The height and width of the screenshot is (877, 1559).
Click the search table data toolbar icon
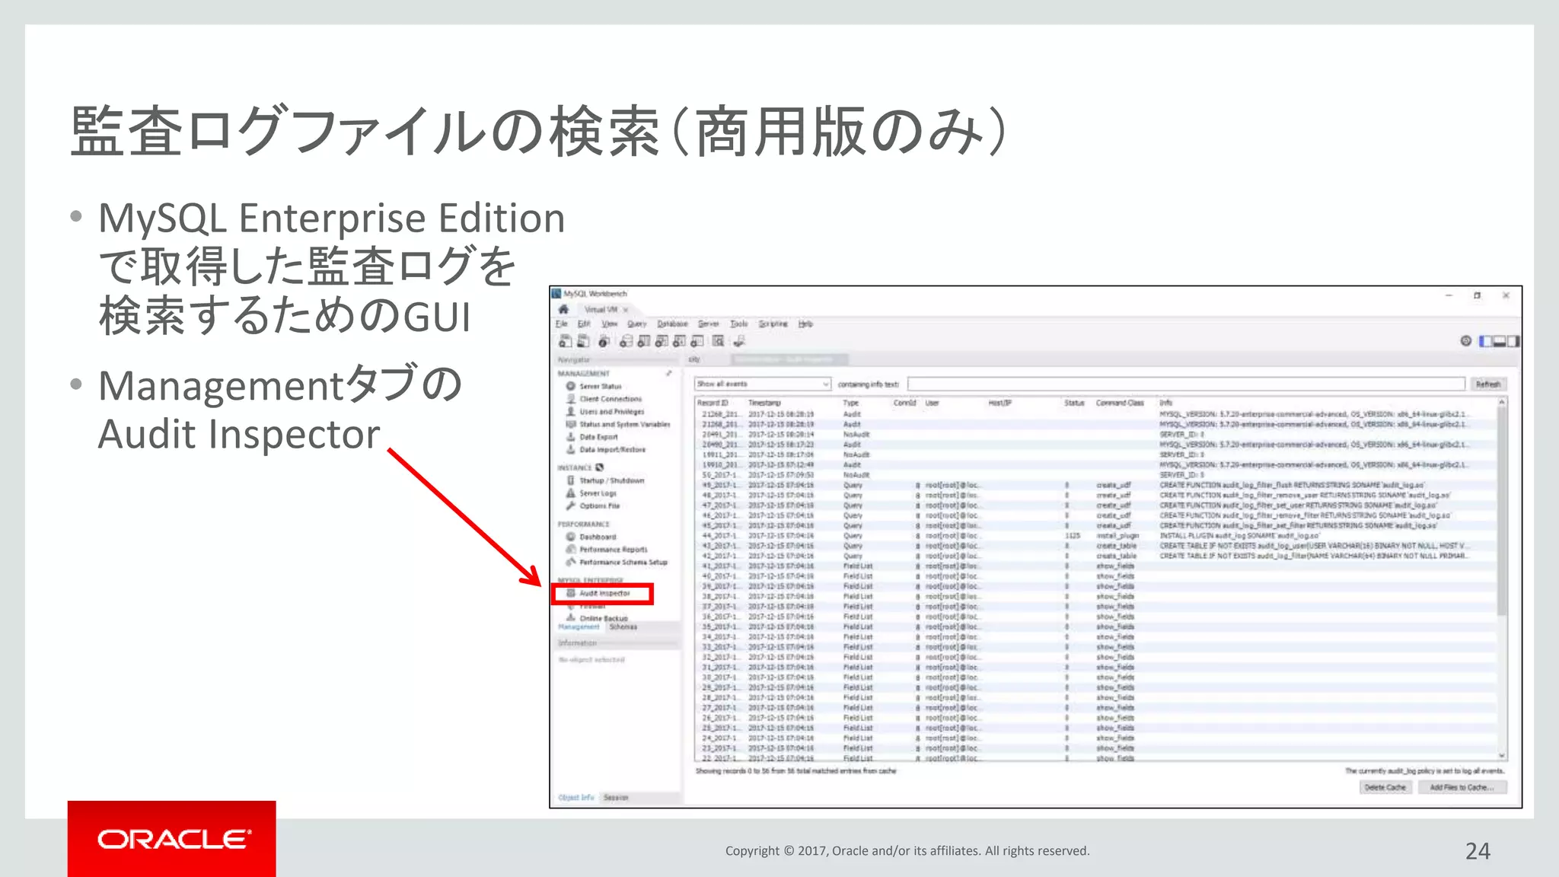click(718, 341)
